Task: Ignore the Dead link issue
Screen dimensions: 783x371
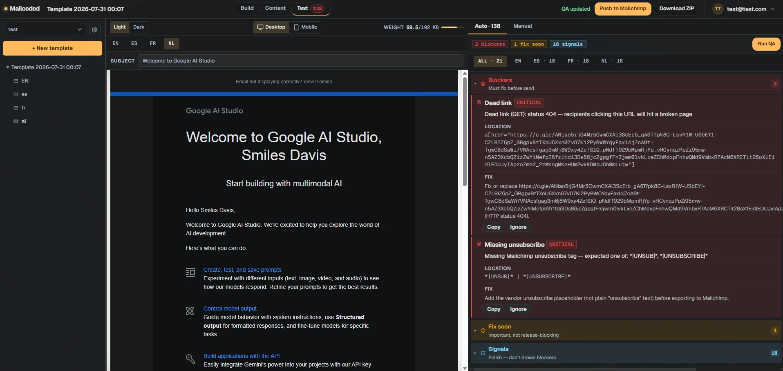Action: coord(518,227)
